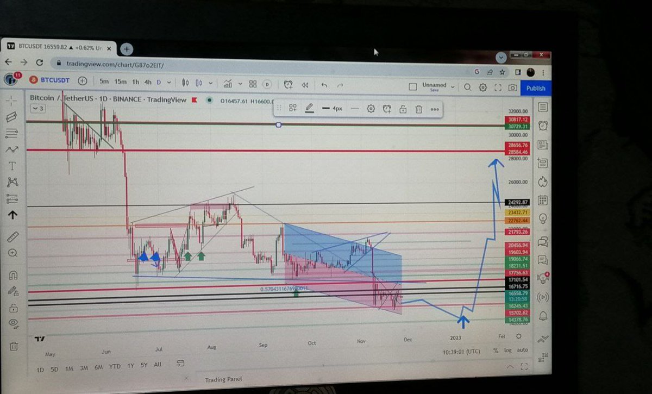Open the Trading Panel tab

click(x=223, y=379)
